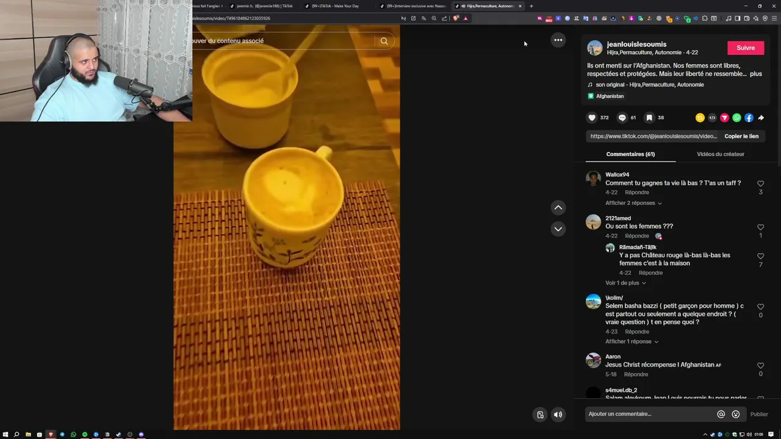The width and height of the screenshot is (781, 439).
Task: Click the Brave Shields lion icon
Action: [x=455, y=18]
